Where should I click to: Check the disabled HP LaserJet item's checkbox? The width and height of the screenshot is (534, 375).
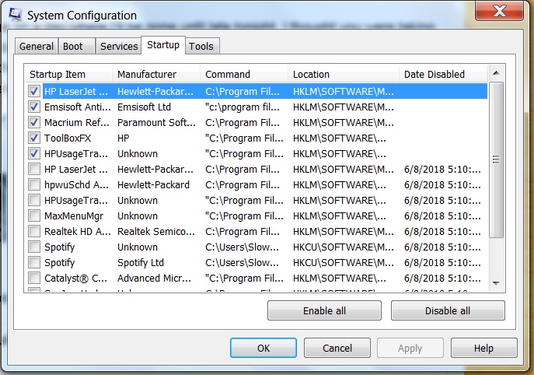click(34, 169)
